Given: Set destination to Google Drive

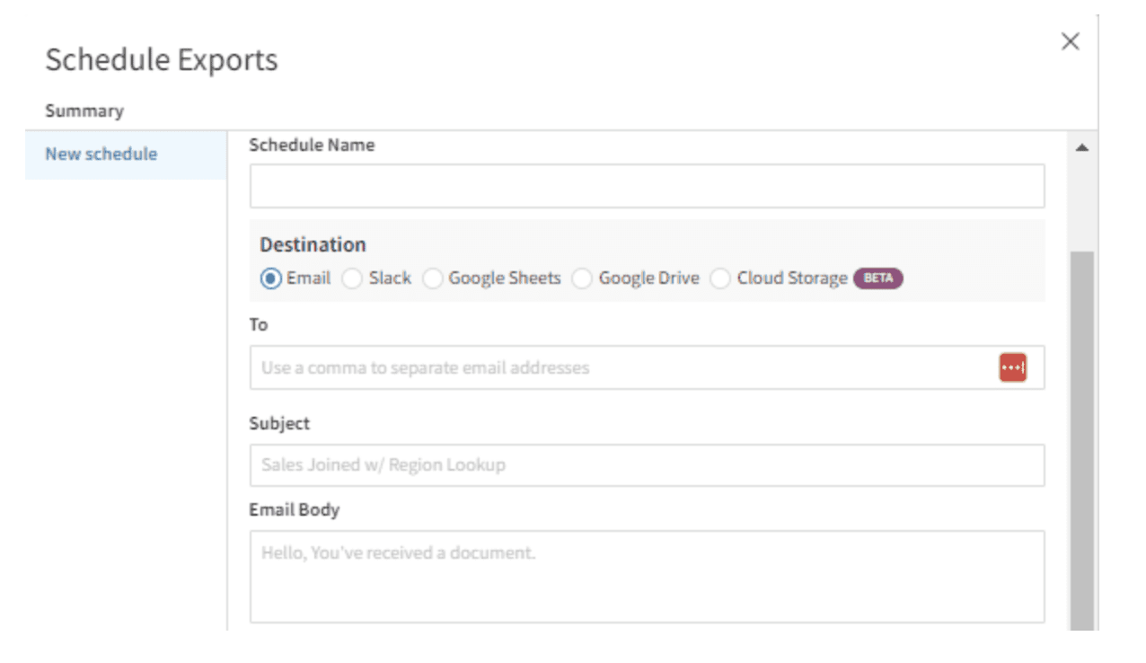Looking at the screenshot, I should point(581,278).
